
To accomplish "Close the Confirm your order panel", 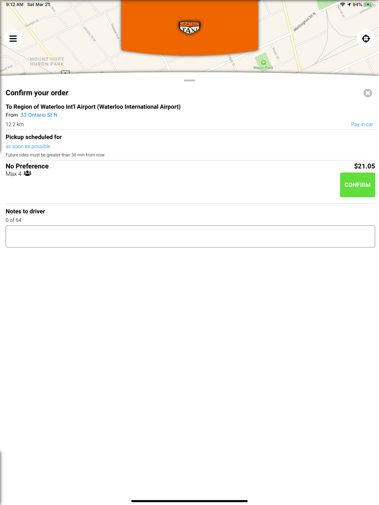I will [368, 93].
